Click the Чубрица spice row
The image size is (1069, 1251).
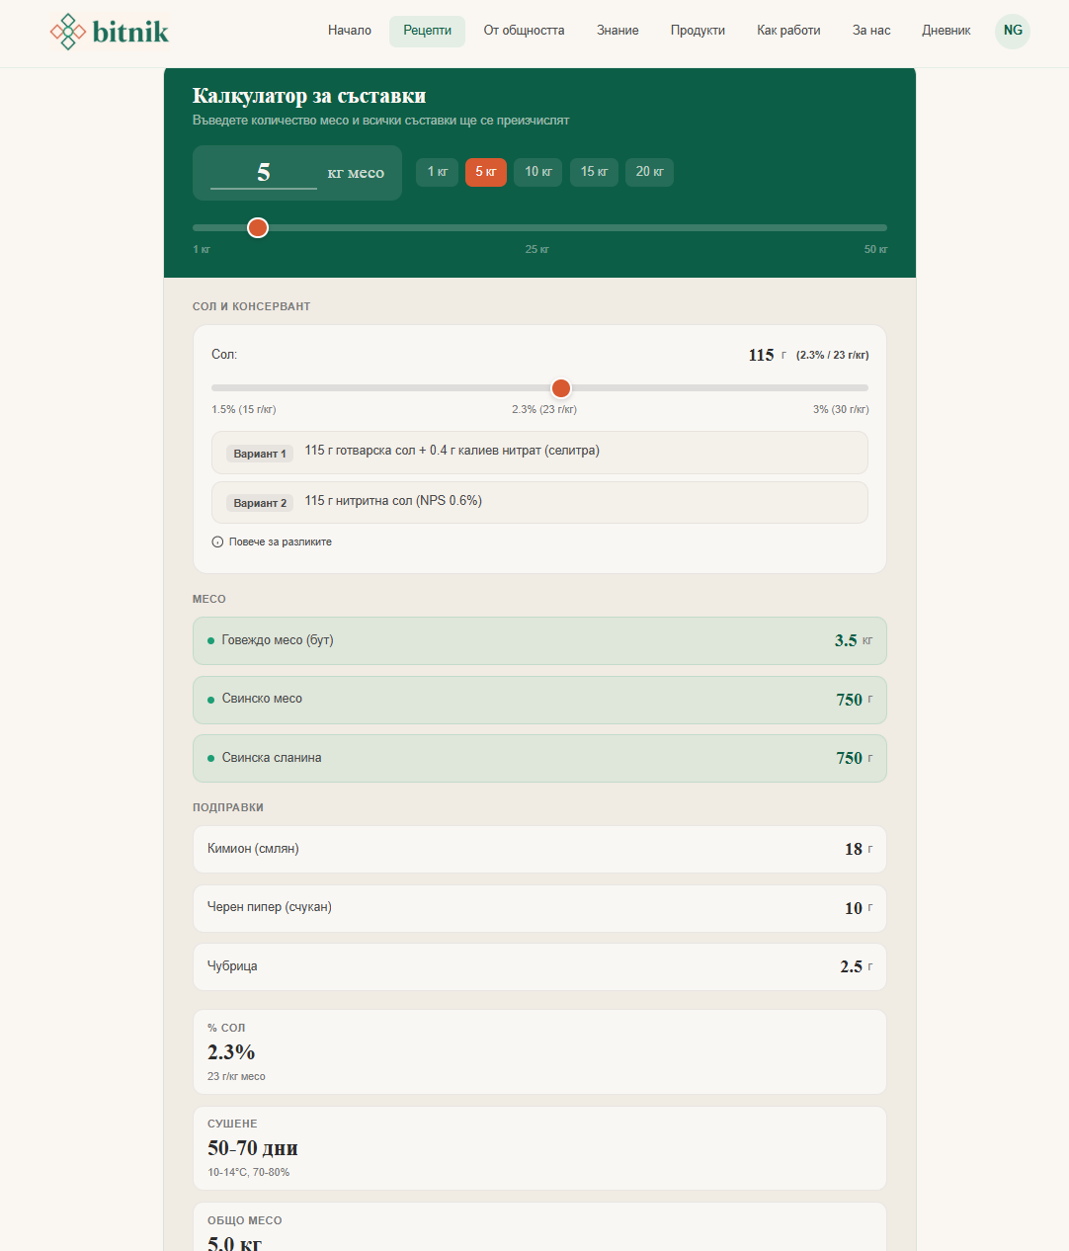[x=539, y=966]
